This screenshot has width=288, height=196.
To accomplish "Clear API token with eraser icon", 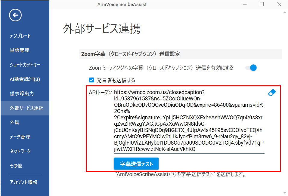I will click(272, 93).
